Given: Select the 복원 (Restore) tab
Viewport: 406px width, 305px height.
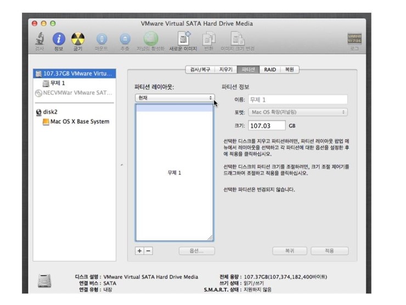Looking at the screenshot, I should coord(289,70).
